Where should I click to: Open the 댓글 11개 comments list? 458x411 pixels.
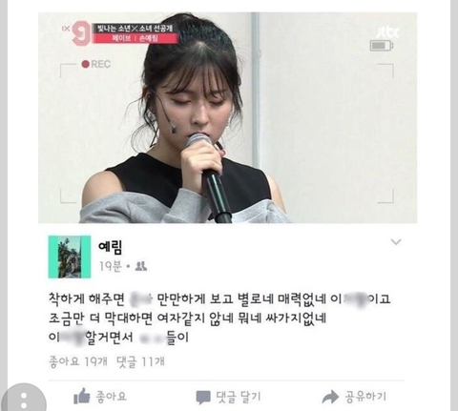click(x=140, y=361)
